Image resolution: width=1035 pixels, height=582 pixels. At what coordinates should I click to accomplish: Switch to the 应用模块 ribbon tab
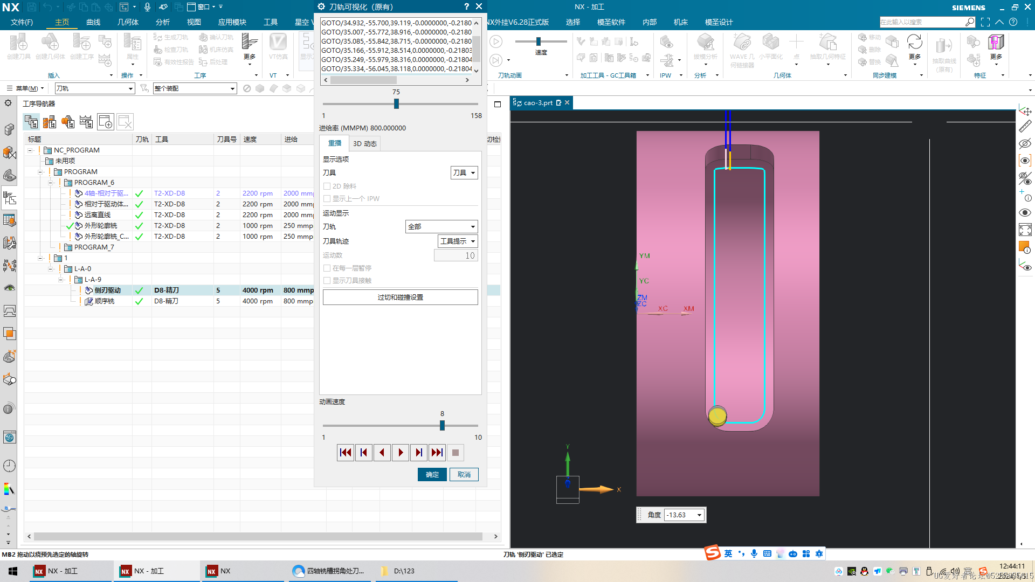tap(232, 22)
